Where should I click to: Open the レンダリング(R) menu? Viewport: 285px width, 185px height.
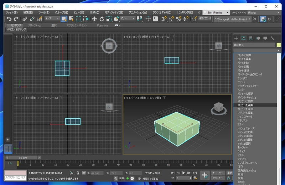(185, 12)
